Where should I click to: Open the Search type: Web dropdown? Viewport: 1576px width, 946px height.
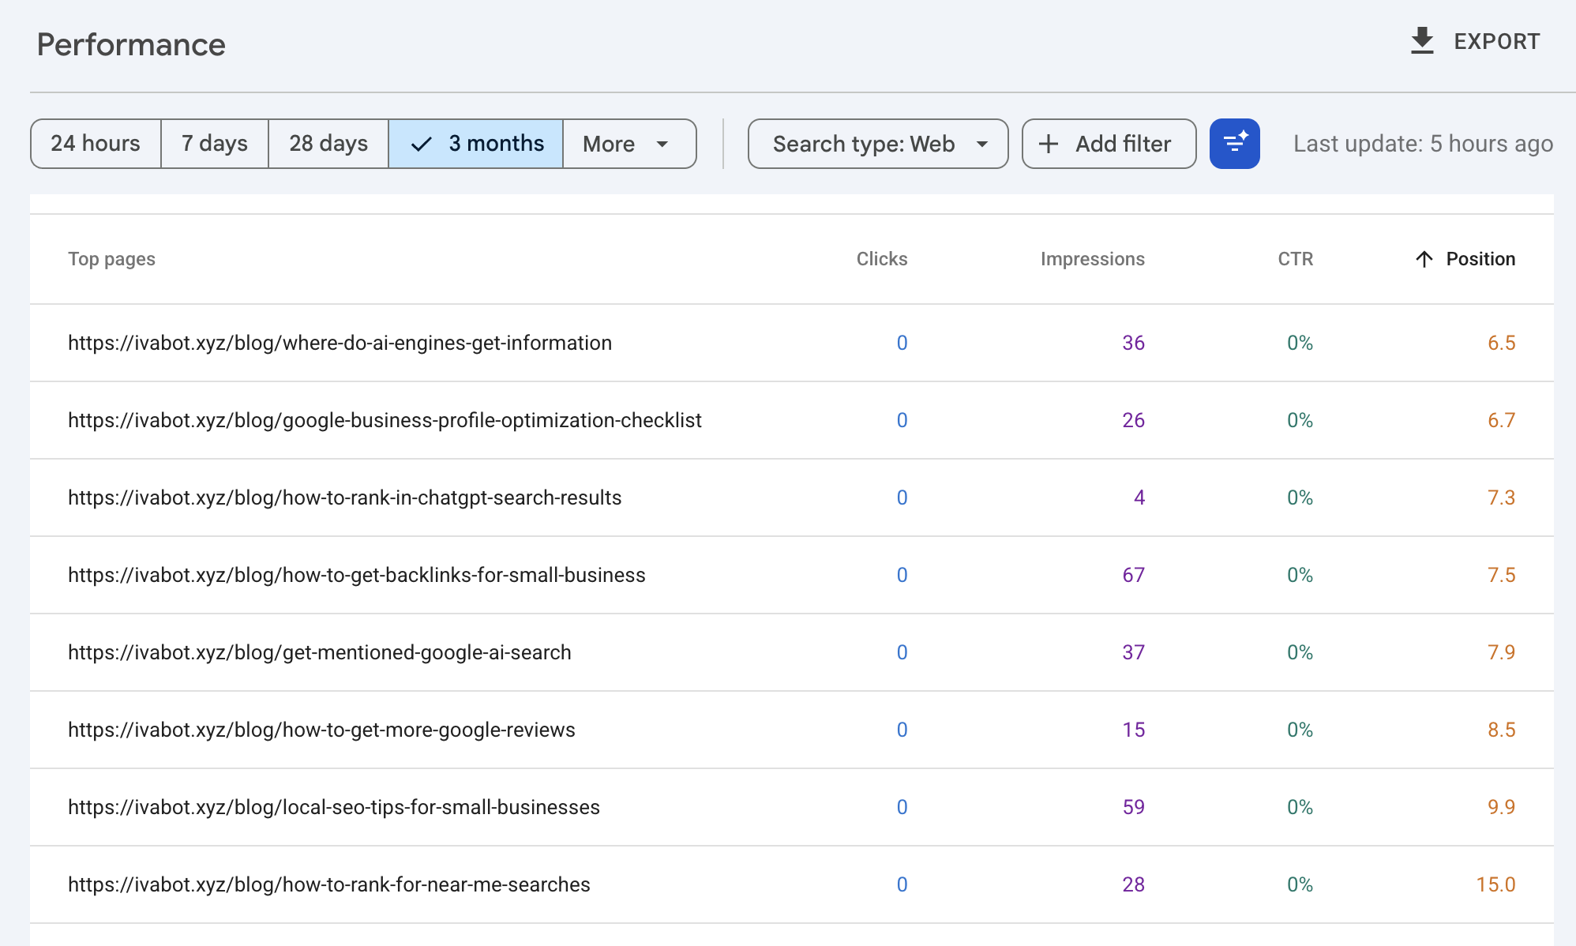pyautogui.click(x=878, y=144)
